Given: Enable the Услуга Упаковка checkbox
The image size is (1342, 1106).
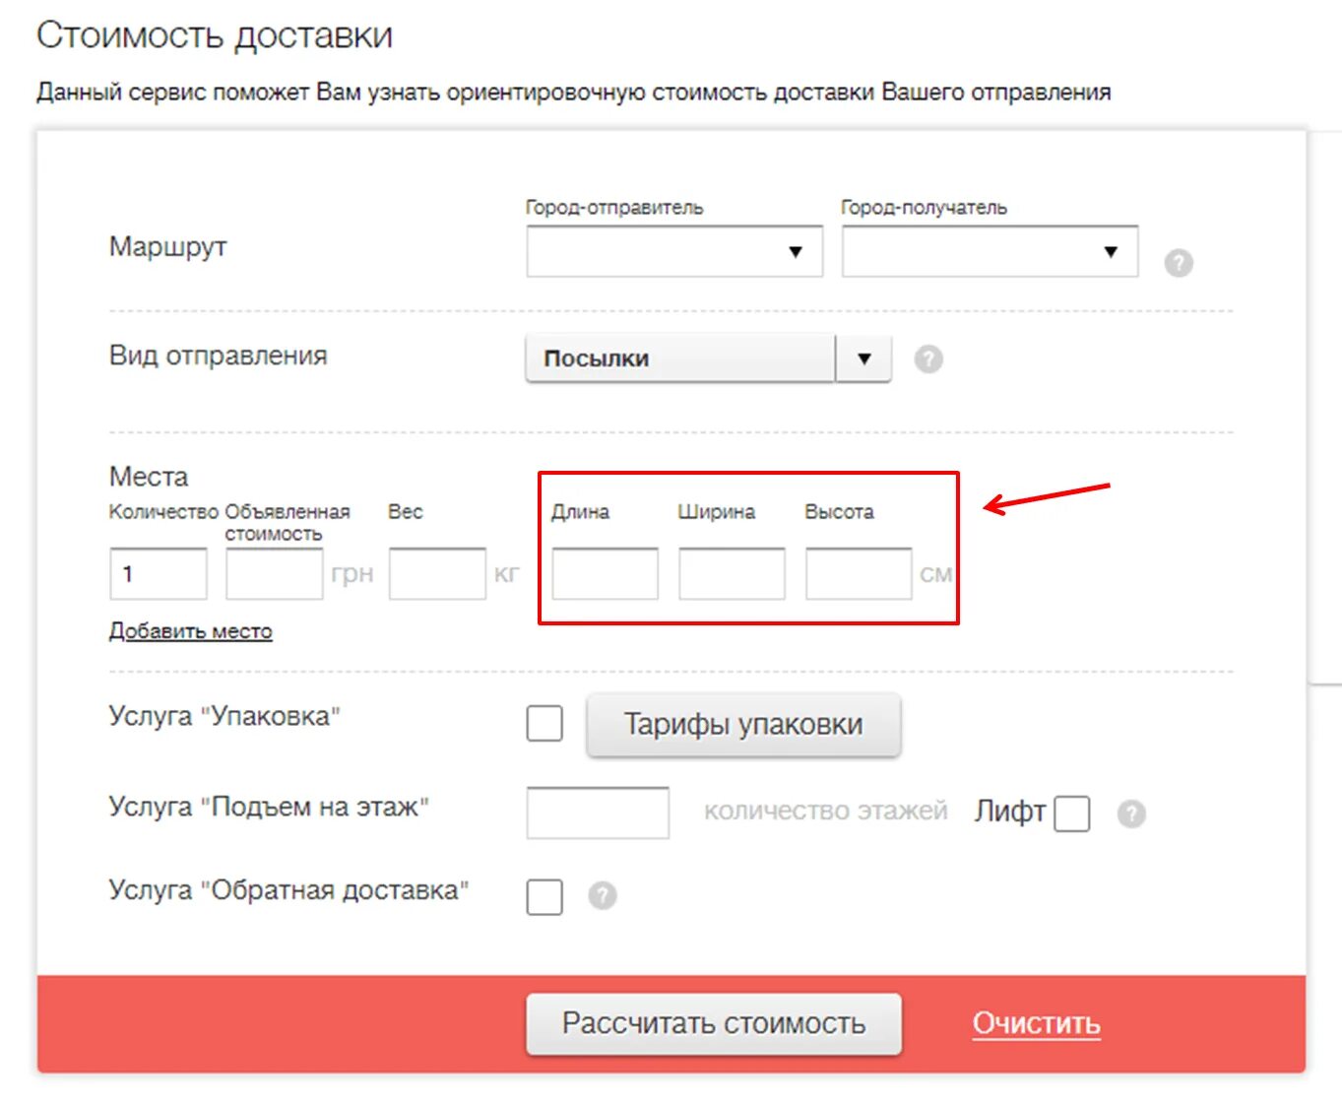Looking at the screenshot, I should 544,723.
